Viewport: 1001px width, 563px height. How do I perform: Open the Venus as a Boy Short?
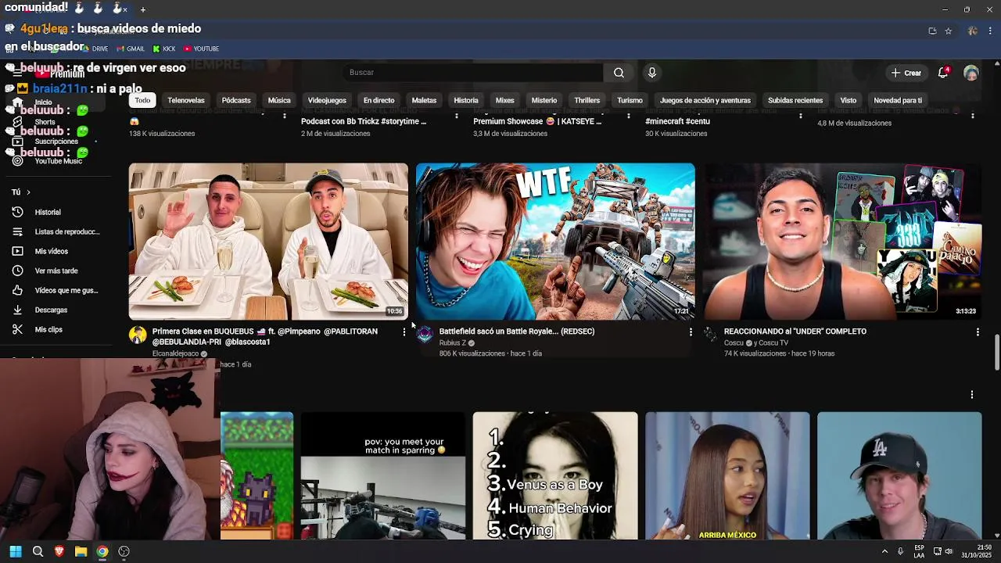(x=555, y=475)
